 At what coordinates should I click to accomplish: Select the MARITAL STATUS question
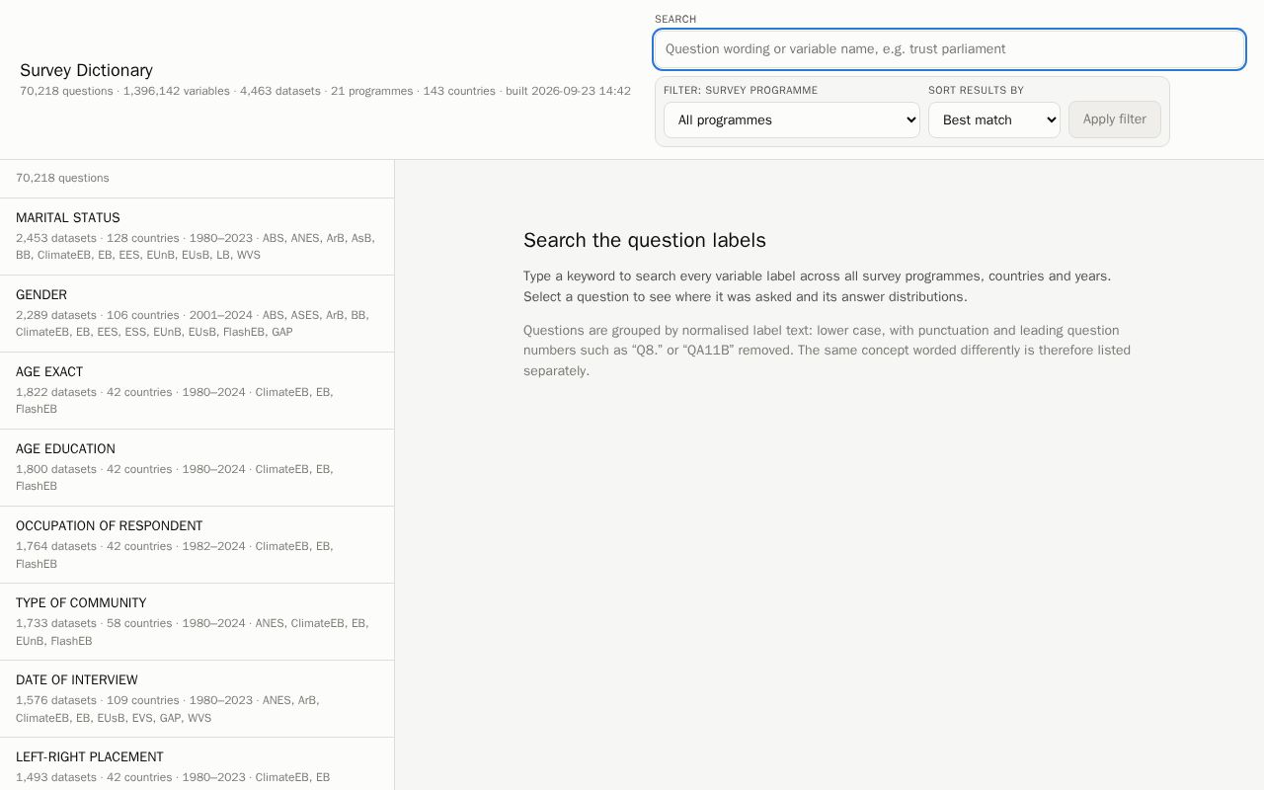[x=197, y=236]
